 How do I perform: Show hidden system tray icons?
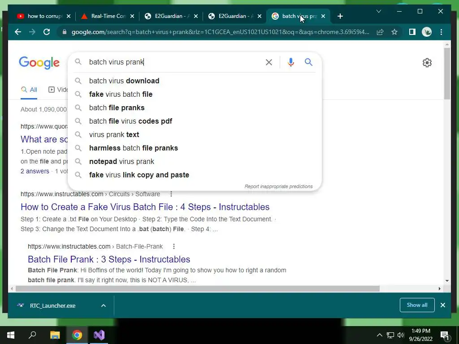379,335
